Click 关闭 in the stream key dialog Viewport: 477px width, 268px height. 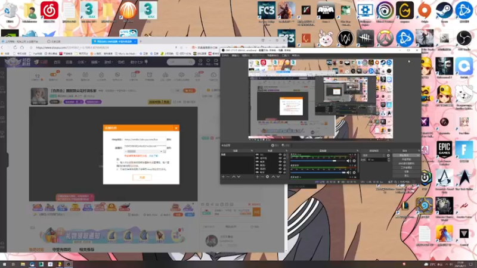(142, 177)
